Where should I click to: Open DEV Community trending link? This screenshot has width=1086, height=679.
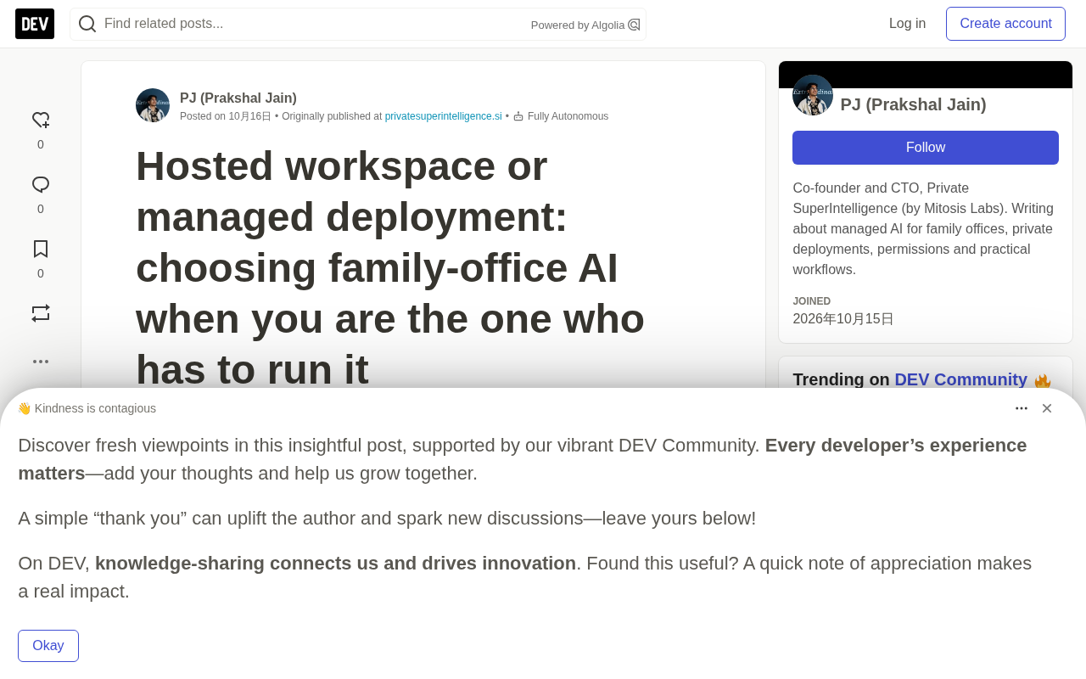pyautogui.click(x=960, y=379)
